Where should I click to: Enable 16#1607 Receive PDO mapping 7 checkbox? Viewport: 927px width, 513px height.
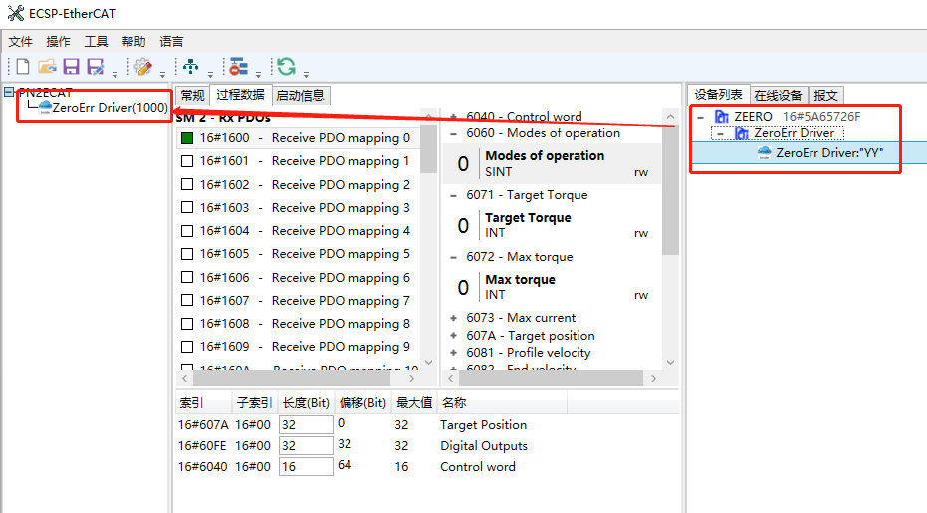pyautogui.click(x=187, y=300)
